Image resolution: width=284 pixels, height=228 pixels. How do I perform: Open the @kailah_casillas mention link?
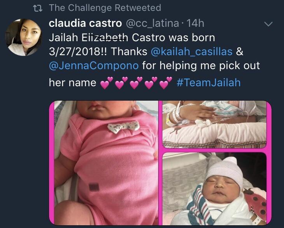tap(191, 51)
